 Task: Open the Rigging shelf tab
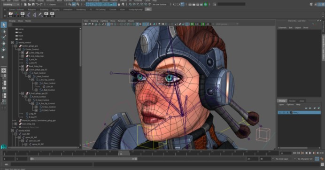click(x=56, y=9)
